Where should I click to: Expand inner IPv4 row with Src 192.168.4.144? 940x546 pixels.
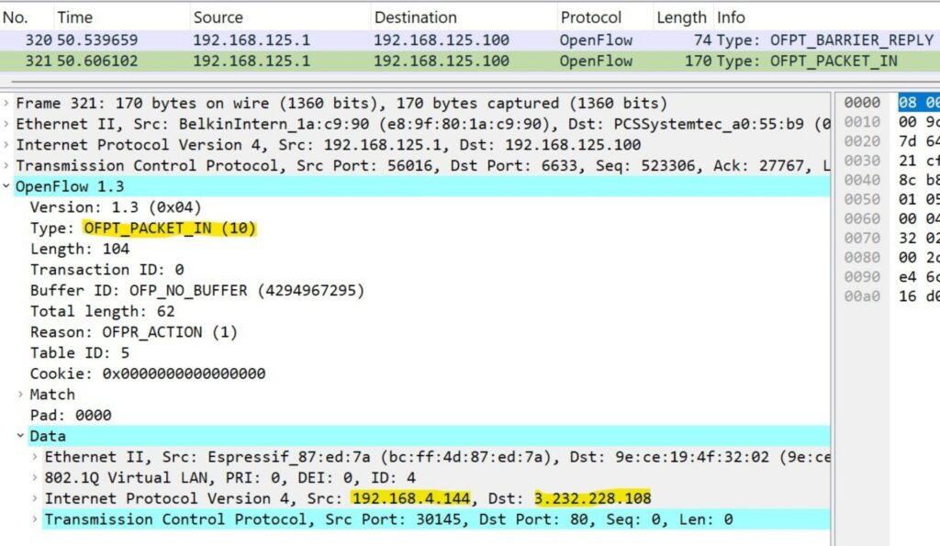tap(36, 498)
